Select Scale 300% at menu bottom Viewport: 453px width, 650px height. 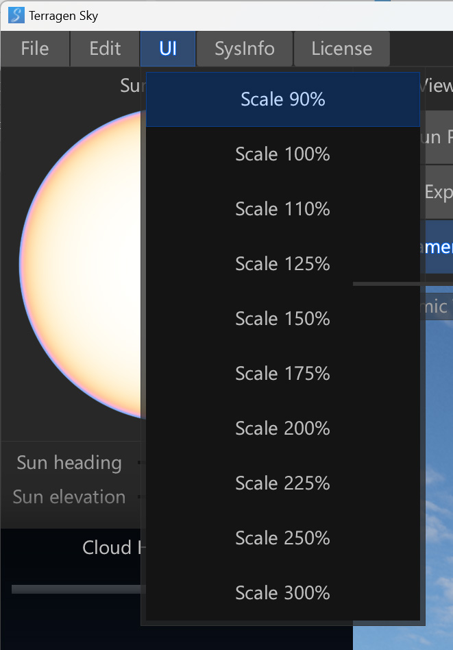point(282,593)
